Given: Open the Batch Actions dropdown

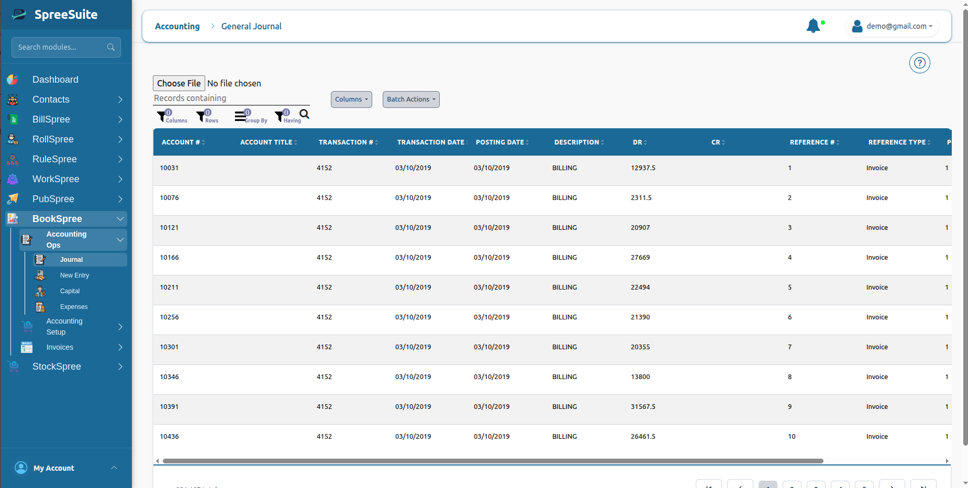Looking at the screenshot, I should pos(411,99).
